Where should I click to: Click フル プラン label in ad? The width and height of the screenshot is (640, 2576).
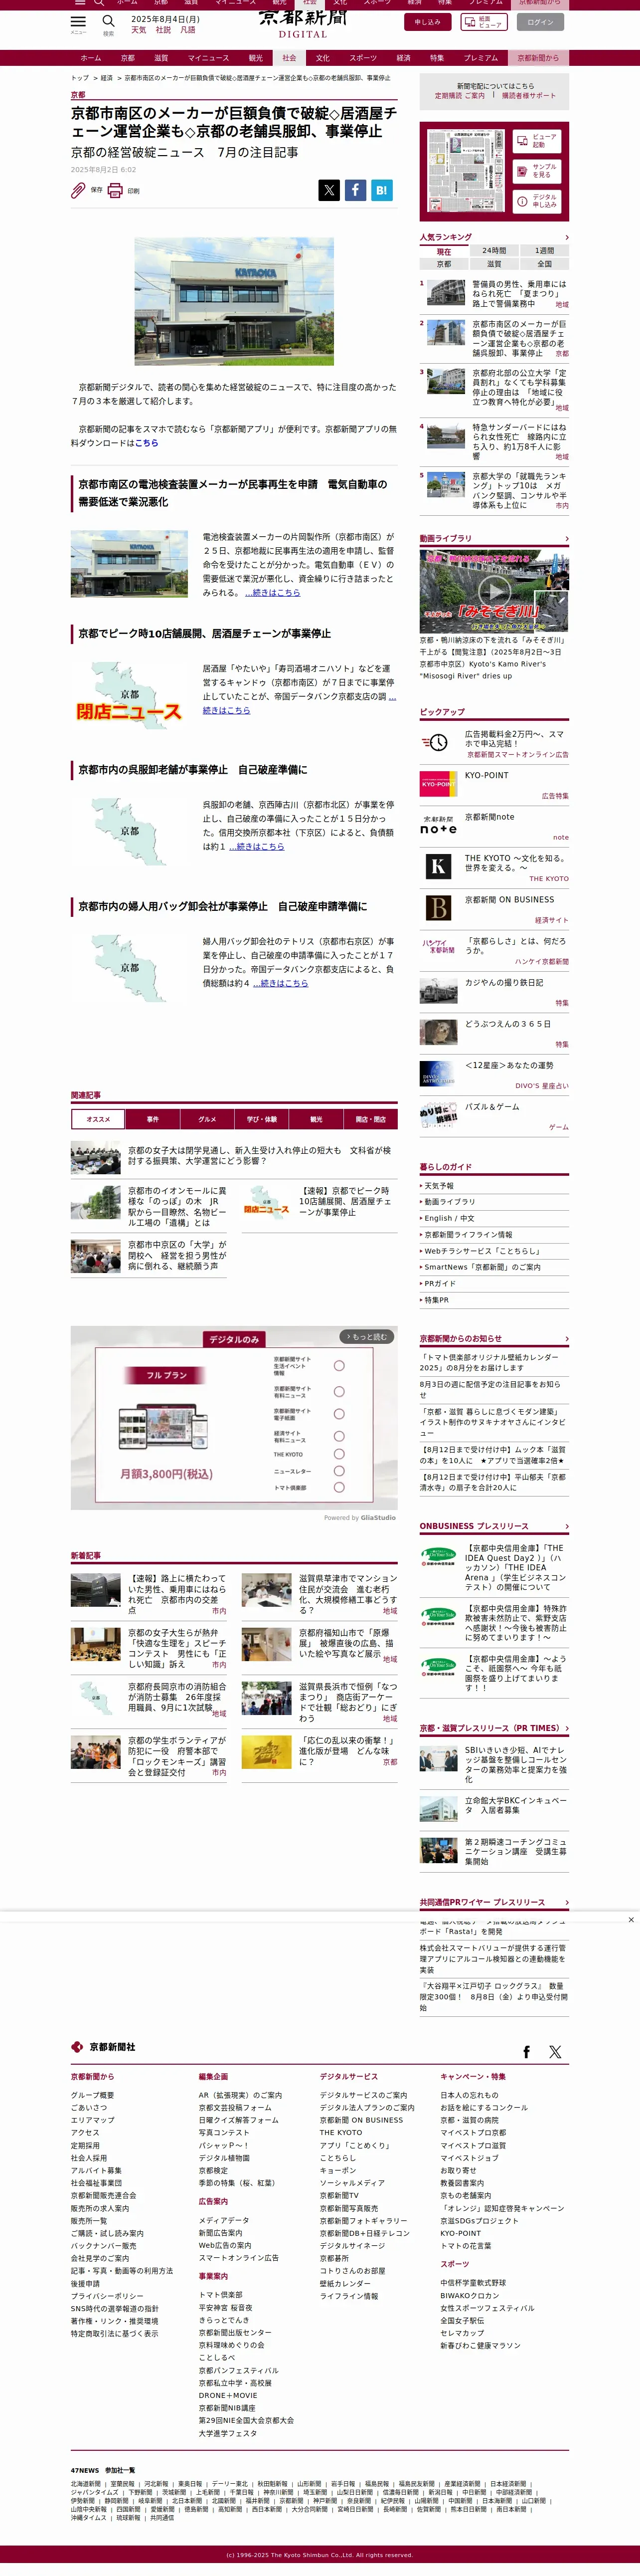(167, 1375)
